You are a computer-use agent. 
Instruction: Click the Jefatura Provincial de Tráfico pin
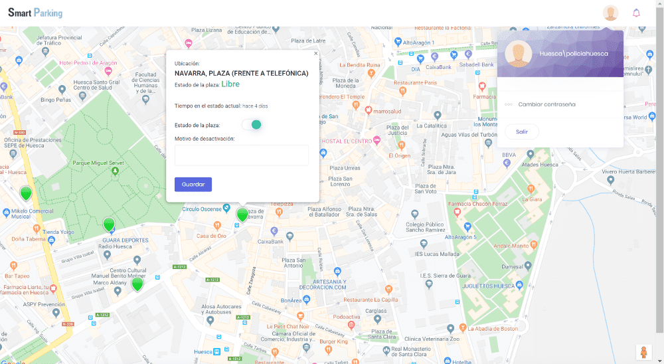[45, 52]
